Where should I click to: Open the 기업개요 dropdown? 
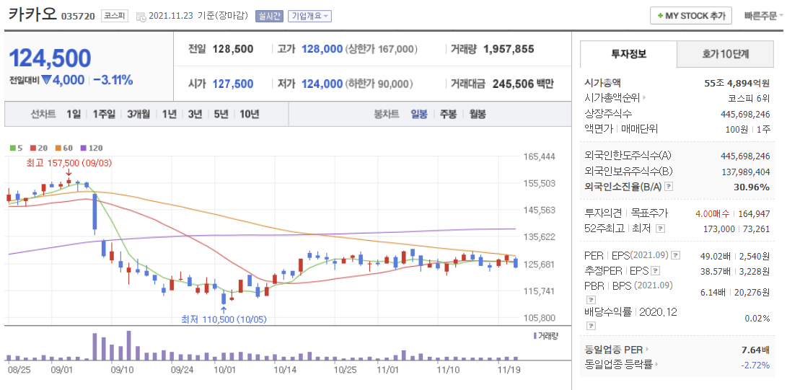click(x=309, y=16)
